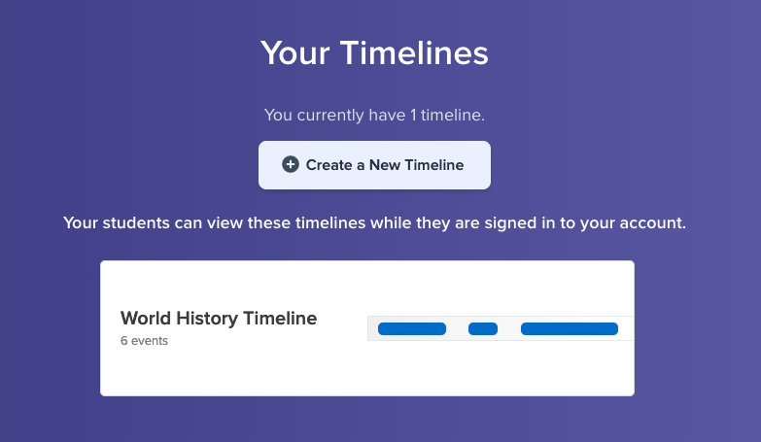Open the World History Timeline title

219,319
